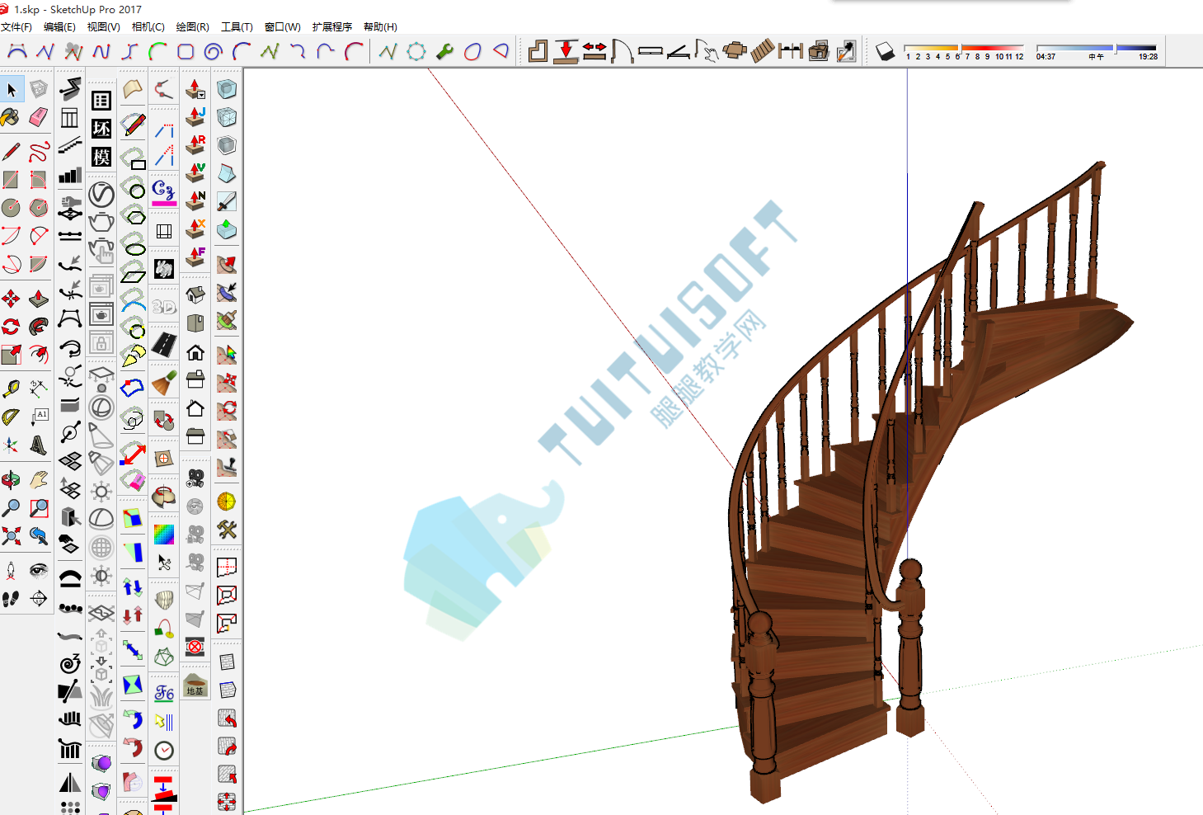Click the black '坯' icon

click(101, 129)
